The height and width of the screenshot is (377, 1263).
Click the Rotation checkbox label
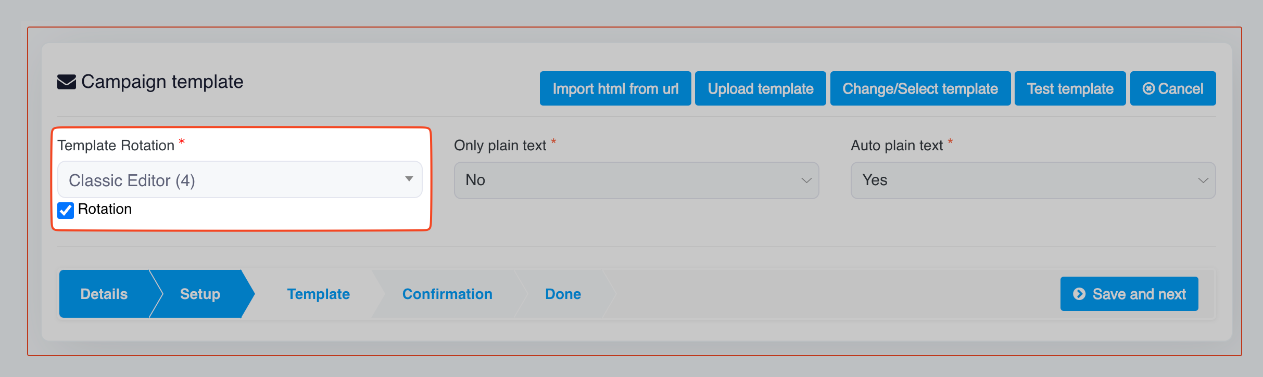point(105,209)
